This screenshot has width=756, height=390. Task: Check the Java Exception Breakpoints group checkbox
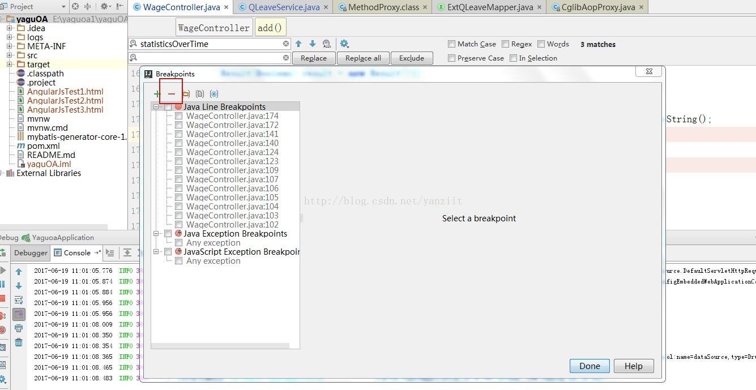(x=168, y=234)
